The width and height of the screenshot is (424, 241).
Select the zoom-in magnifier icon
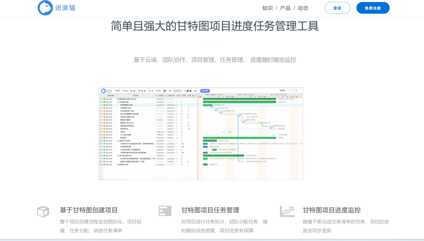point(157,91)
